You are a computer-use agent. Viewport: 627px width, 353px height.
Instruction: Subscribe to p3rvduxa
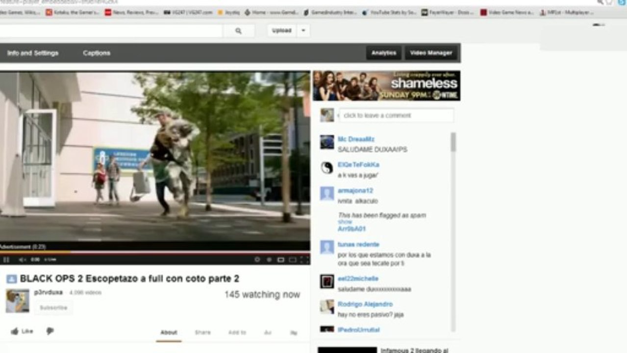pyautogui.click(x=53, y=308)
